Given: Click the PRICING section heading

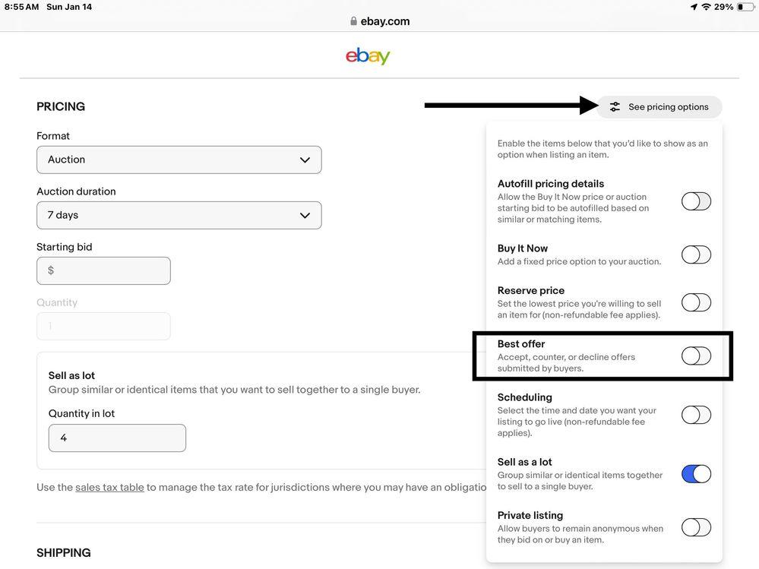Looking at the screenshot, I should 61,106.
